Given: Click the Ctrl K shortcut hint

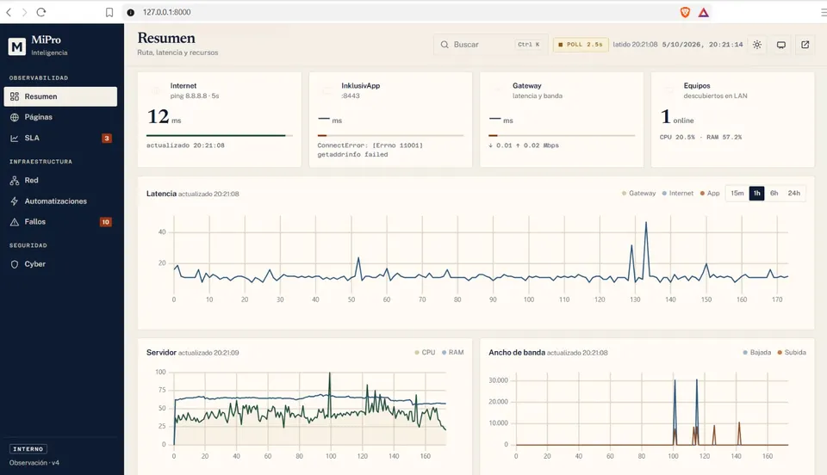Looking at the screenshot, I should (528, 45).
